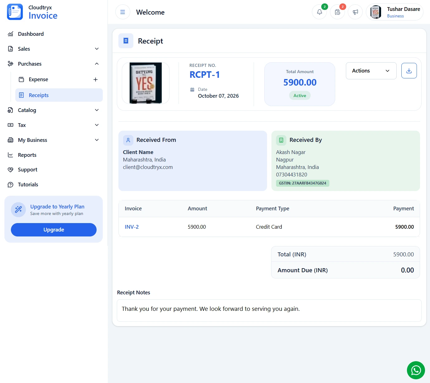Click the Akash Nagar address line
The height and width of the screenshot is (383, 430).
[291, 152]
